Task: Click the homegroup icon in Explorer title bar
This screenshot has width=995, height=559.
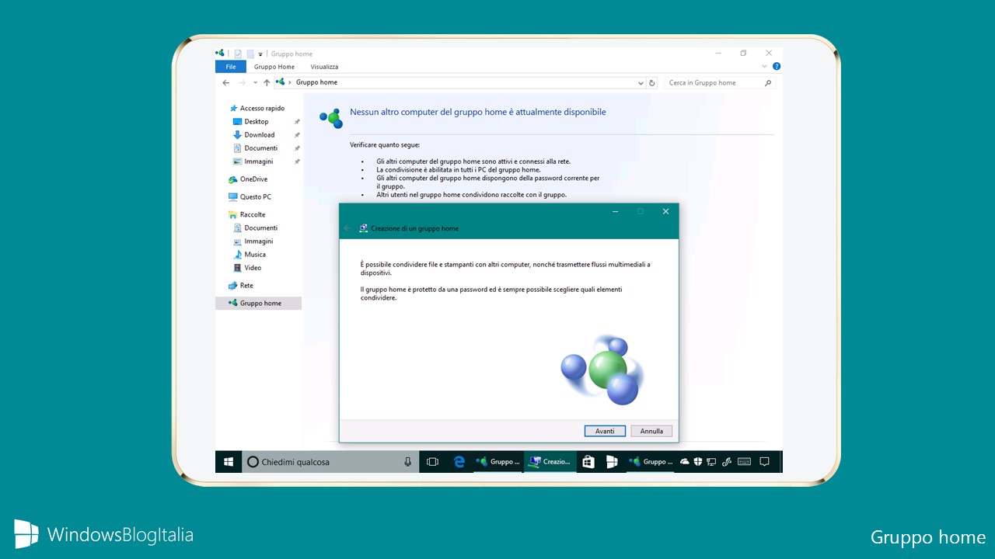Action: 220,54
